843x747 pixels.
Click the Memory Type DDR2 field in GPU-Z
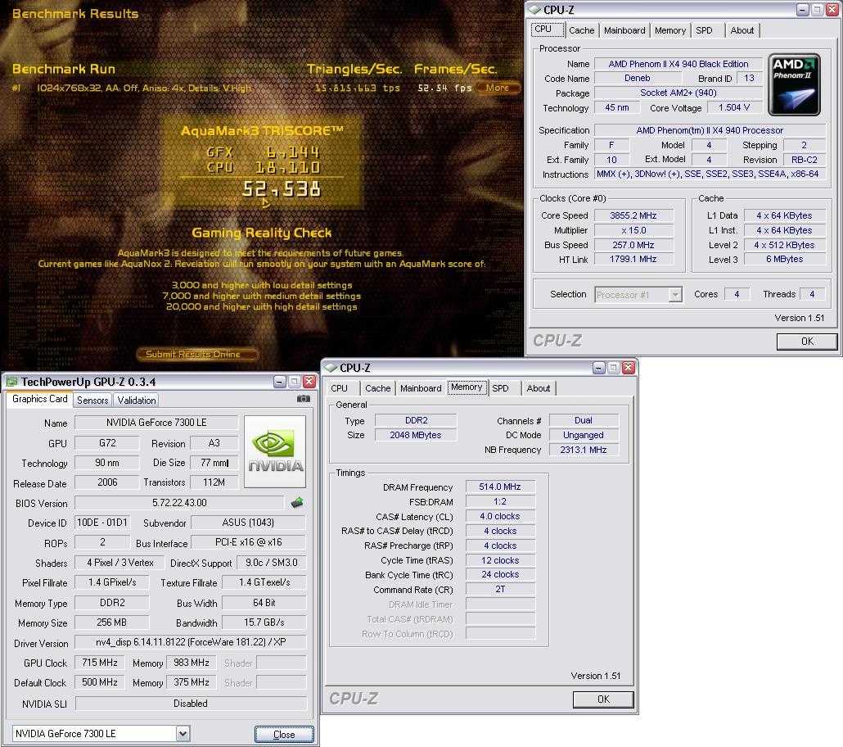112,603
